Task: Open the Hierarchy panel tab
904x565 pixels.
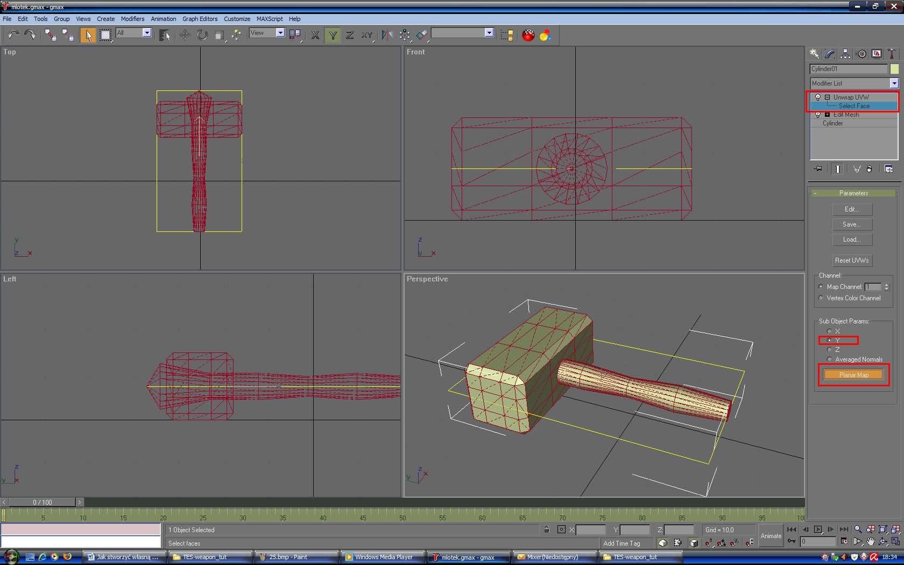Action: [845, 53]
